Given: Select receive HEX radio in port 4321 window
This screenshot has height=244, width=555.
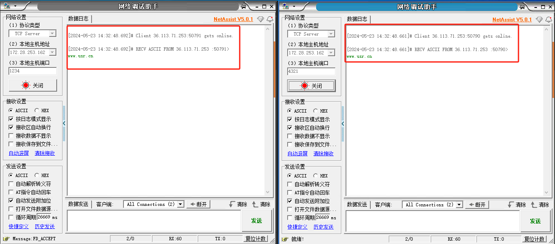Looking at the screenshot, I should [315, 111].
